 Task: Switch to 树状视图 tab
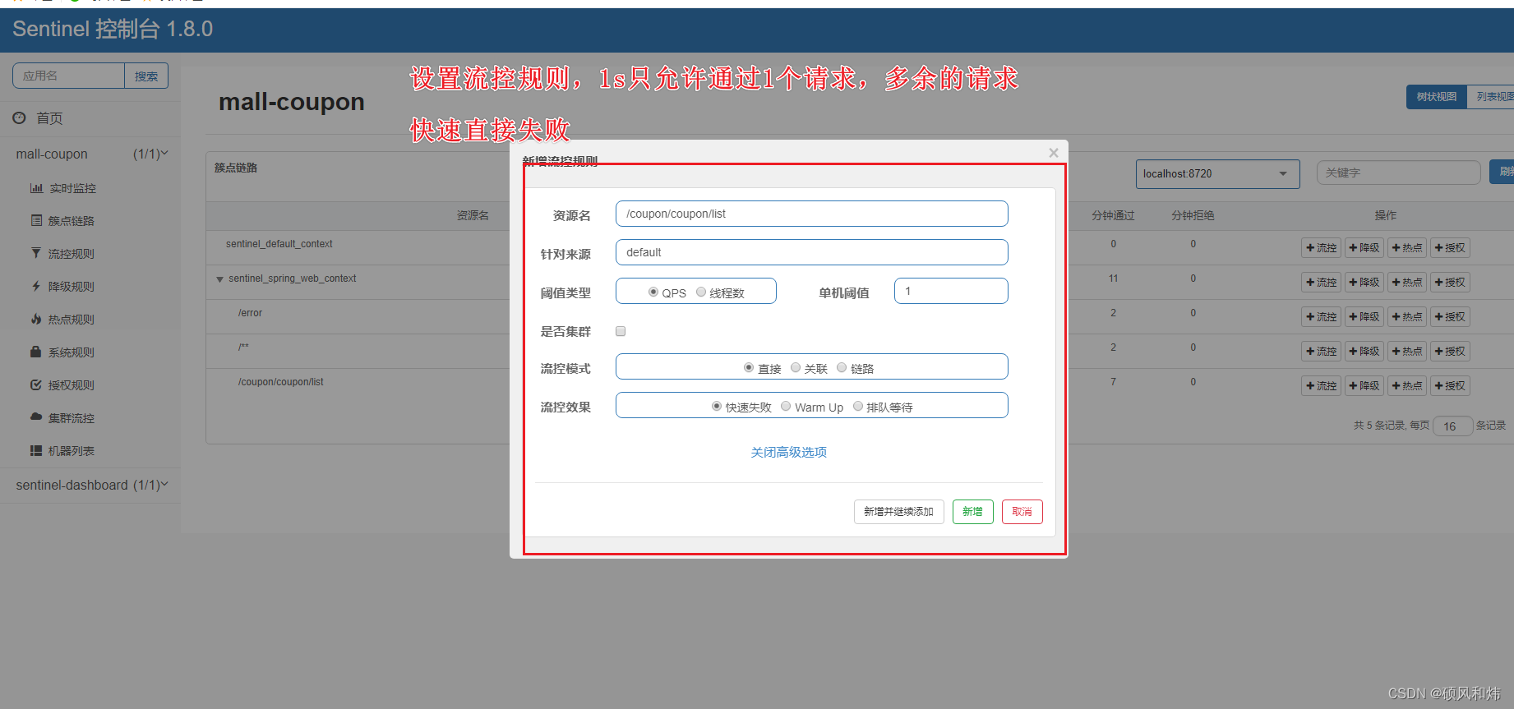tap(1436, 97)
